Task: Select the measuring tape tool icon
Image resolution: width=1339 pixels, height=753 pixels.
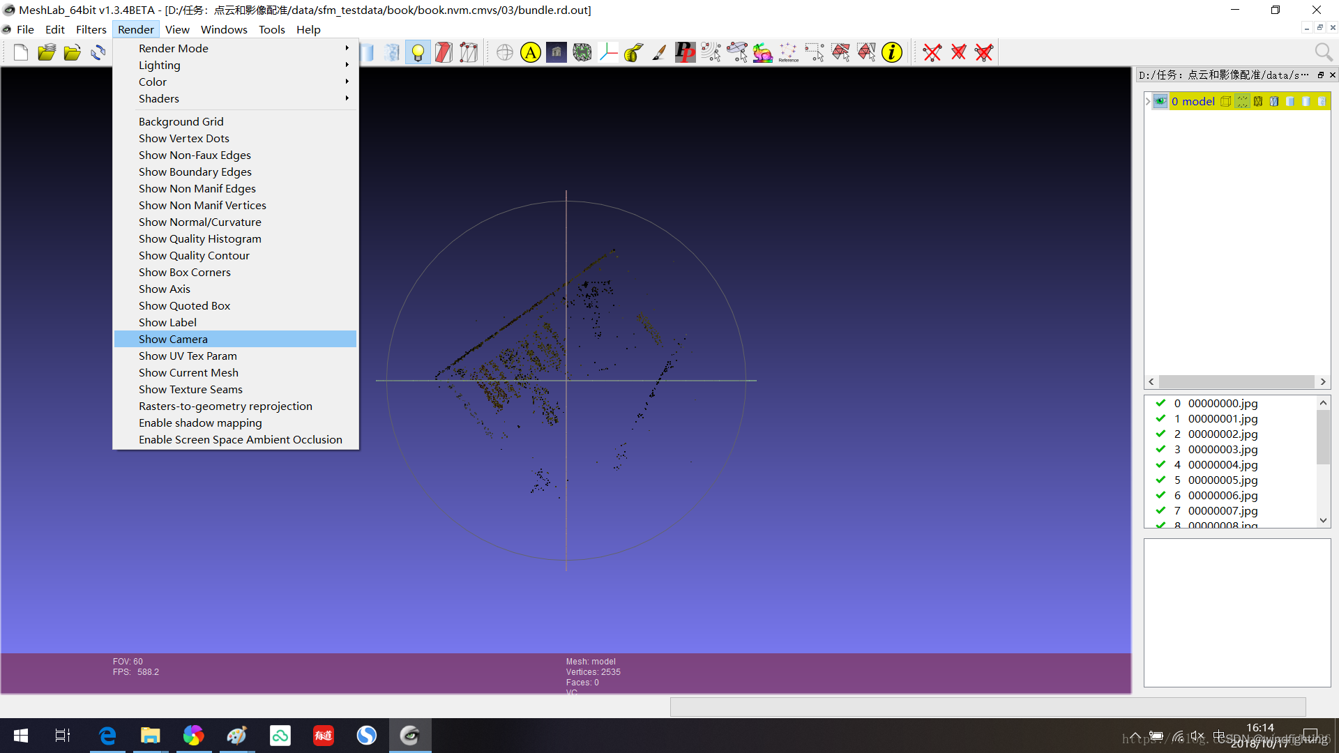Action: 633,52
